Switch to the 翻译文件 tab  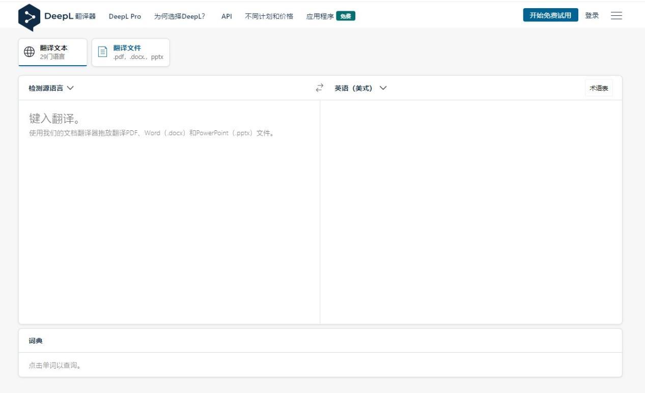(131, 52)
